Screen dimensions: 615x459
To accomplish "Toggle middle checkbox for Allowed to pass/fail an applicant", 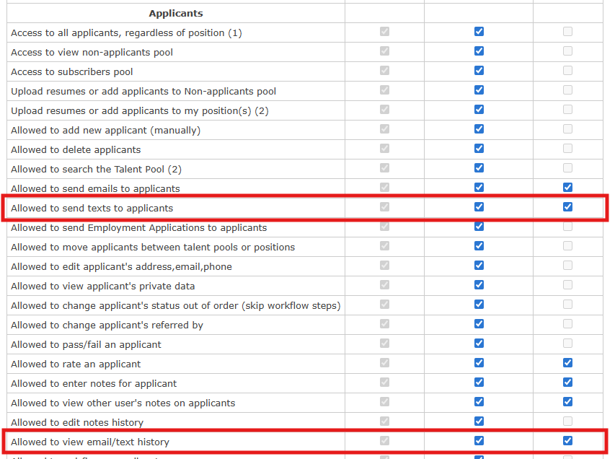I will [x=479, y=344].
